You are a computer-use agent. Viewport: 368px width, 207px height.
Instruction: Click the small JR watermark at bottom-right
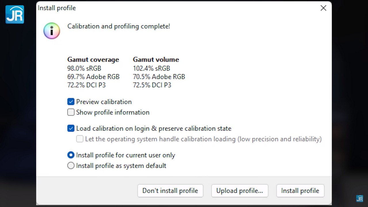point(359,198)
